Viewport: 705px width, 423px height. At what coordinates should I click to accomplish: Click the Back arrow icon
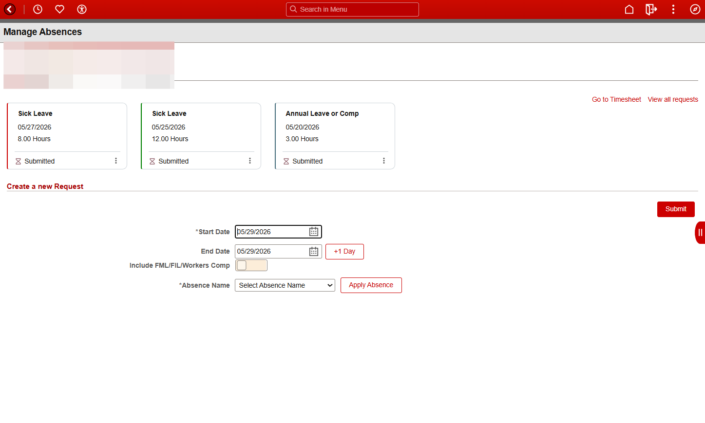10,9
